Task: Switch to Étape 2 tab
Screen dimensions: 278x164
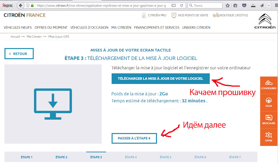Action: (x=61, y=157)
